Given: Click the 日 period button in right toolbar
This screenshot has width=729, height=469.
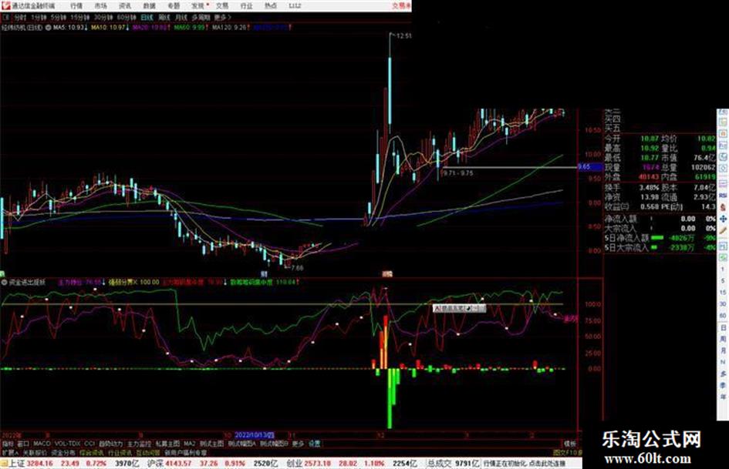Looking at the screenshot, I should (723, 328).
